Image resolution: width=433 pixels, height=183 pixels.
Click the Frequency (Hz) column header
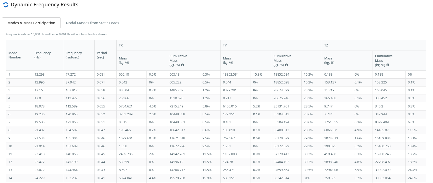(x=43, y=55)
